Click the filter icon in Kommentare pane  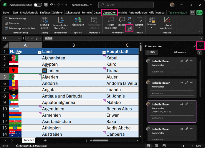click(200, 52)
